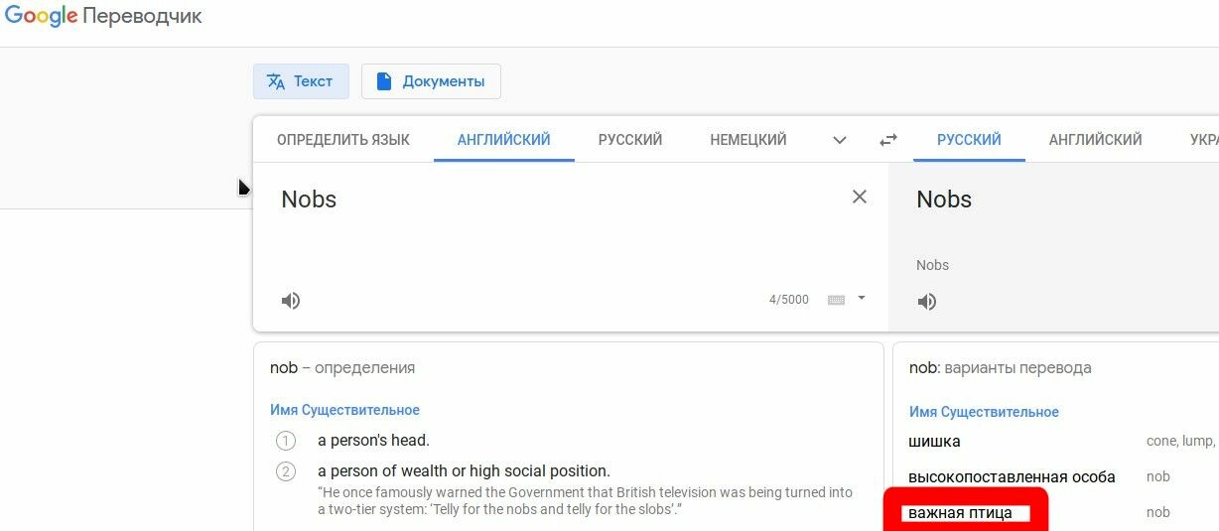Screen dimensions: 1219x531
Task: Pick Английский as the source language
Action: pyautogui.click(x=504, y=140)
